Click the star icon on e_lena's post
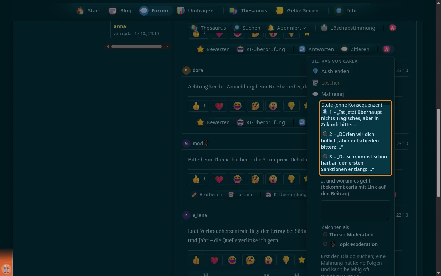Image resolution: width=441 pixels, height=276 pixels. pyautogui.click(x=302, y=260)
